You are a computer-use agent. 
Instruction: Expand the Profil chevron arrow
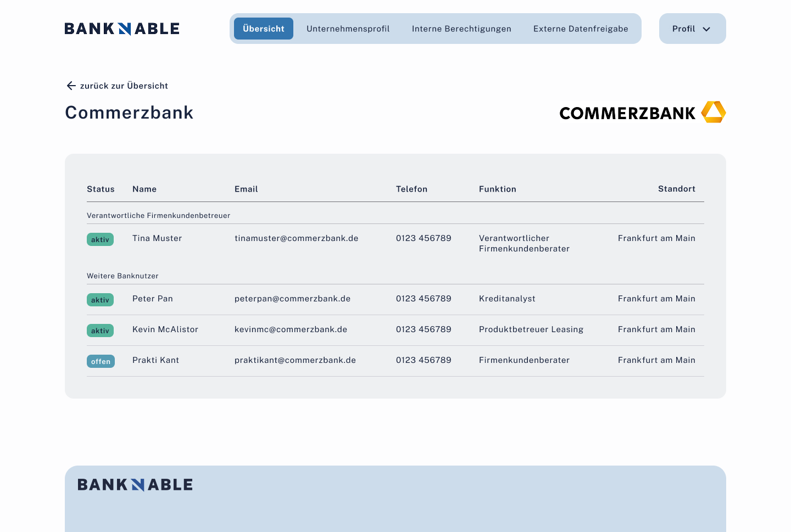706,29
